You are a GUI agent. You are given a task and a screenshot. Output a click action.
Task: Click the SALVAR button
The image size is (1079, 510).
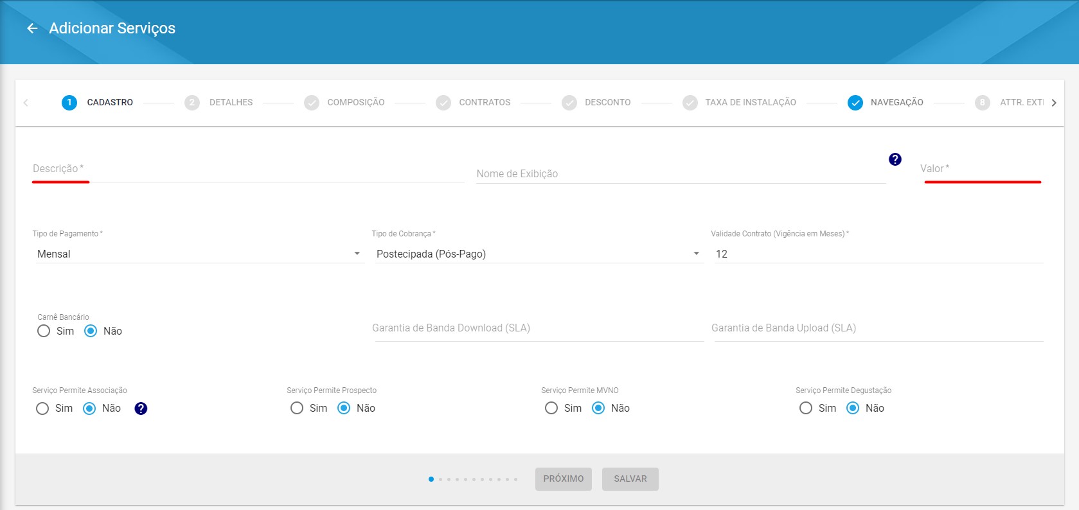(630, 479)
